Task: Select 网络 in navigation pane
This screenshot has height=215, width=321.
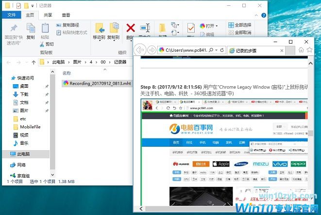Action: point(18,165)
